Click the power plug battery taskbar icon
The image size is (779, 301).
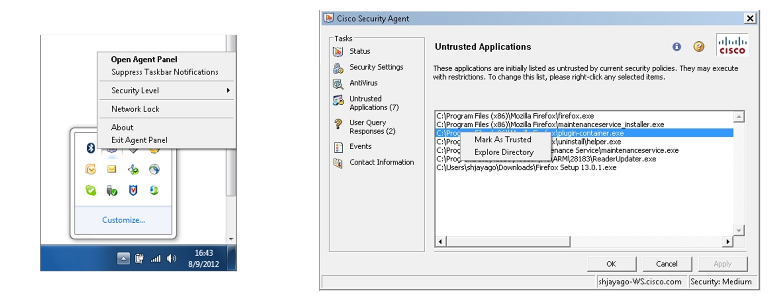tap(139, 258)
